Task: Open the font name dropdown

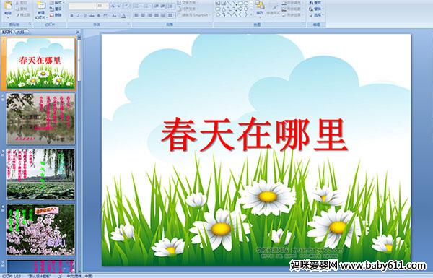Action: coord(94,6)
